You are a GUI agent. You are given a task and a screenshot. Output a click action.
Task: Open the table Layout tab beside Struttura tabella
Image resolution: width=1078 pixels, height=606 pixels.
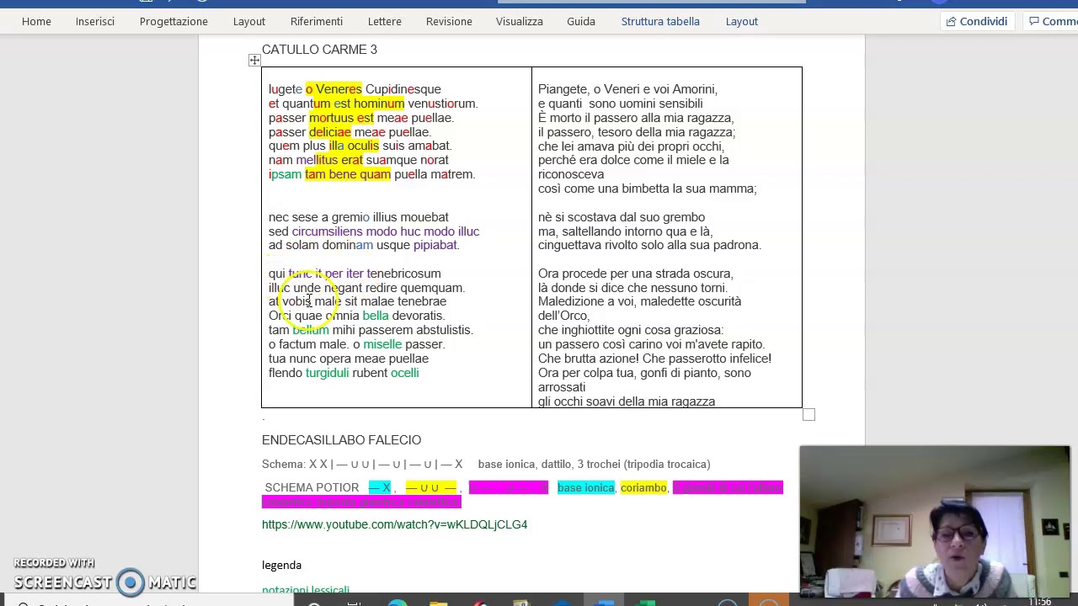(x=742, y=21)
